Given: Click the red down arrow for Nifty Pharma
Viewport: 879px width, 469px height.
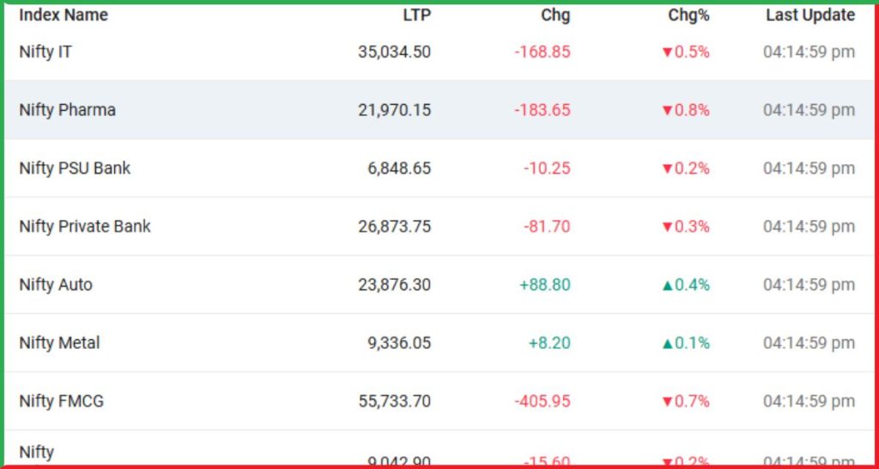Looking at the screenshot, I should 666,111.
